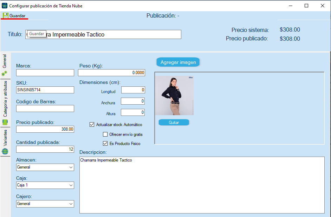Click the Anchura dimension field
The width and height of the screenshot is (331, 217).
[x=133, y=101]
